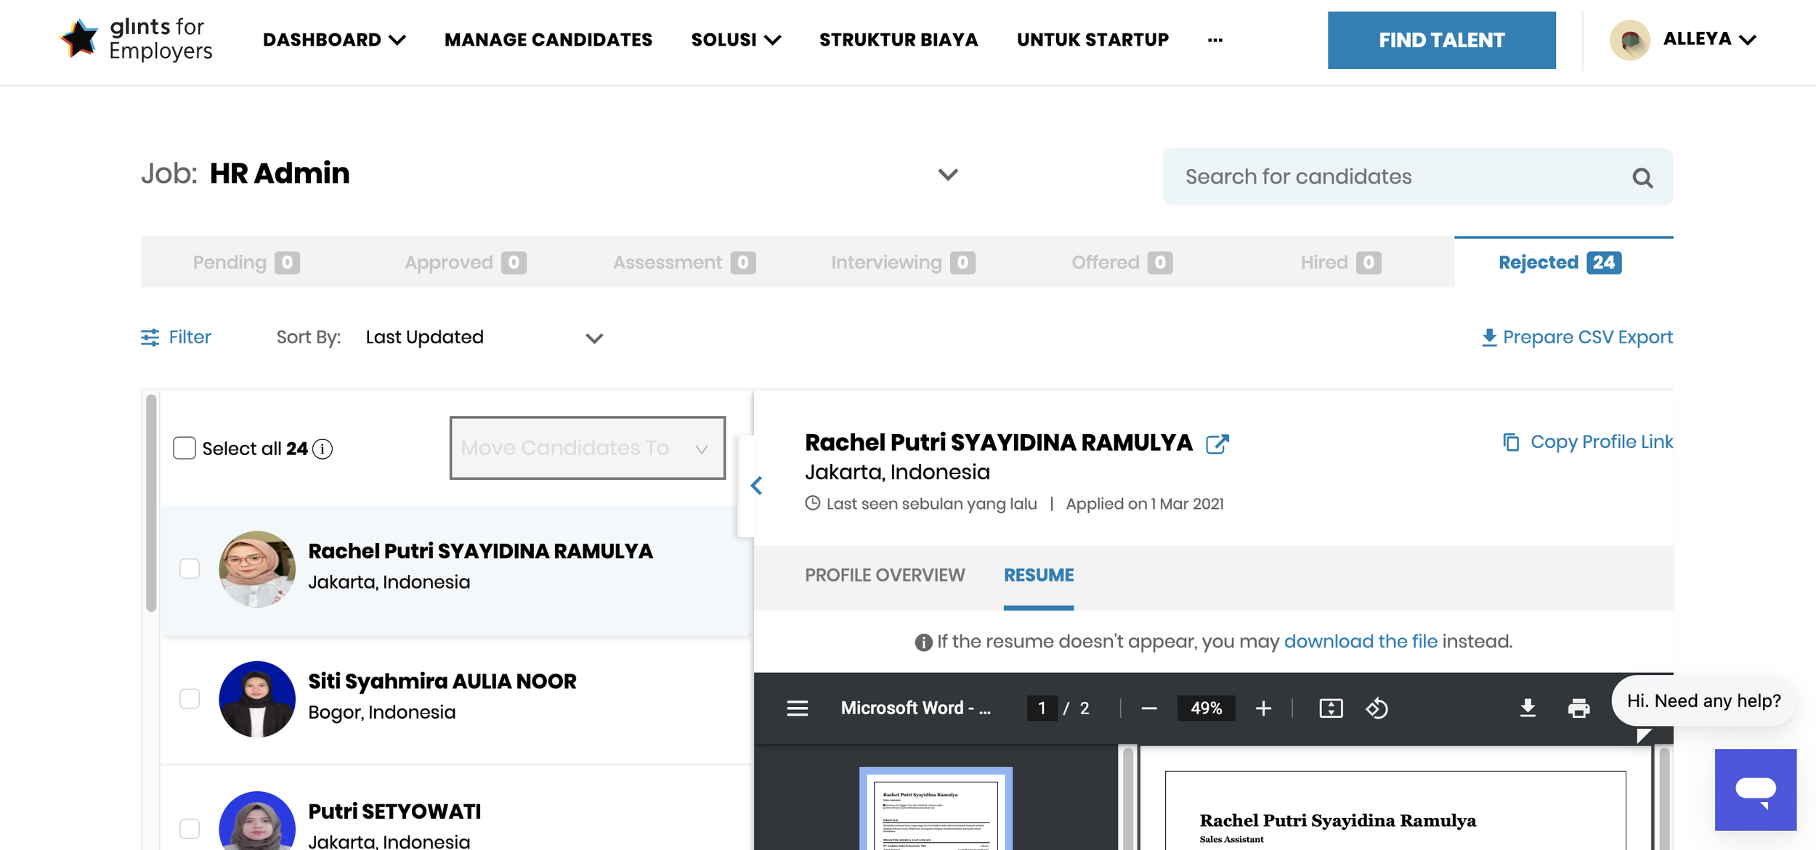Tick Rachel Putri's candidate checkbox
The width and height of the screenshot is (1816, 850).
(x=190, y=568)
